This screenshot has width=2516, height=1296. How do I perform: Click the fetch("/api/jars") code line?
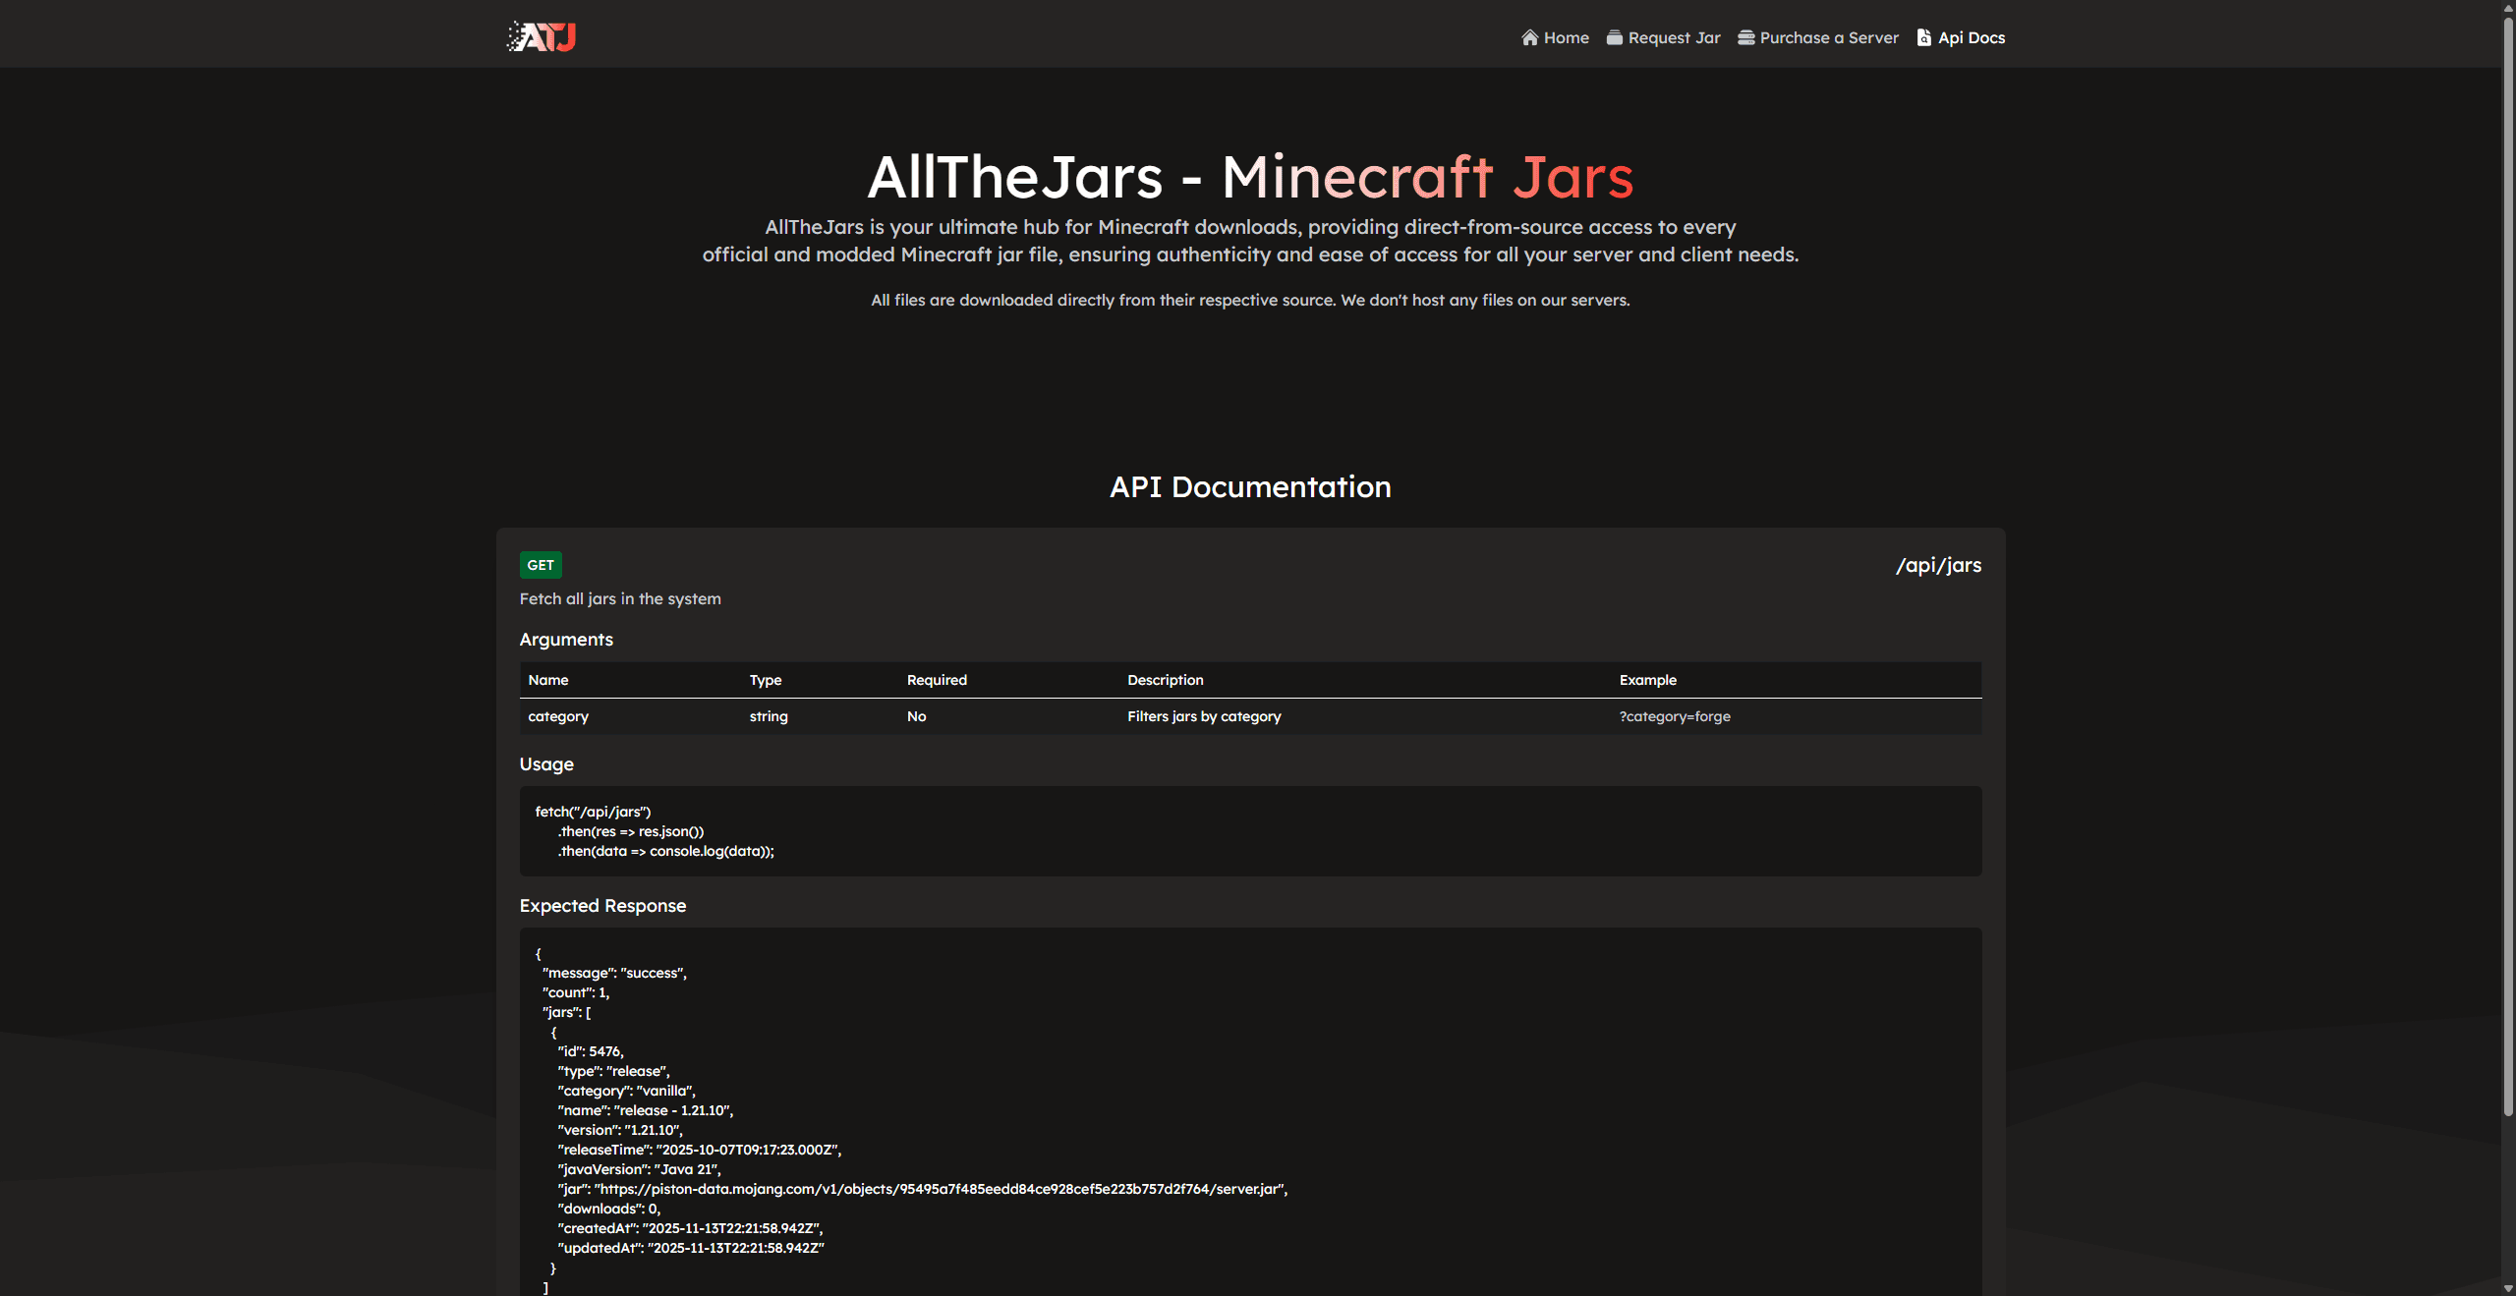[x=593, y=812]
